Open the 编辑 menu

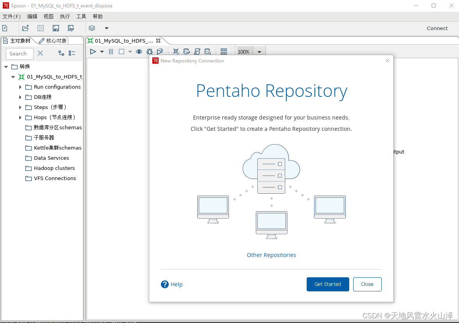click(32, 16)
